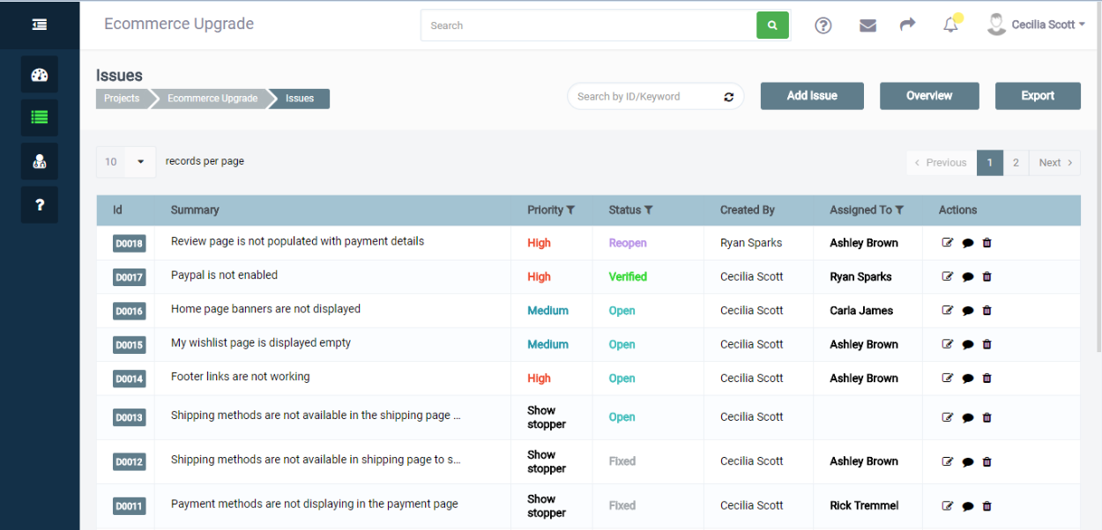Open comments for issue D0014
Image resolution: width=1102 pixels, height=530 pixels.
click(968, 379)
